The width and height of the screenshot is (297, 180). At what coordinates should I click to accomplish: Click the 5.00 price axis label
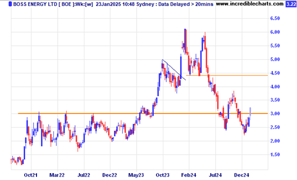[x=275, y=60]
